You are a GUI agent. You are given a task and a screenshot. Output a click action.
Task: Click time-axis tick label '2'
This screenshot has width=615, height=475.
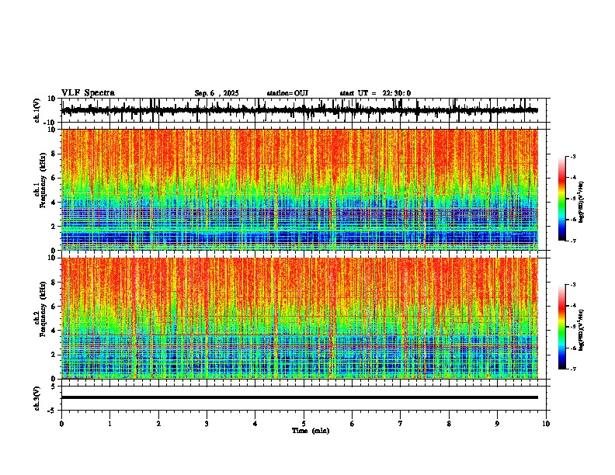pos(158,424)
